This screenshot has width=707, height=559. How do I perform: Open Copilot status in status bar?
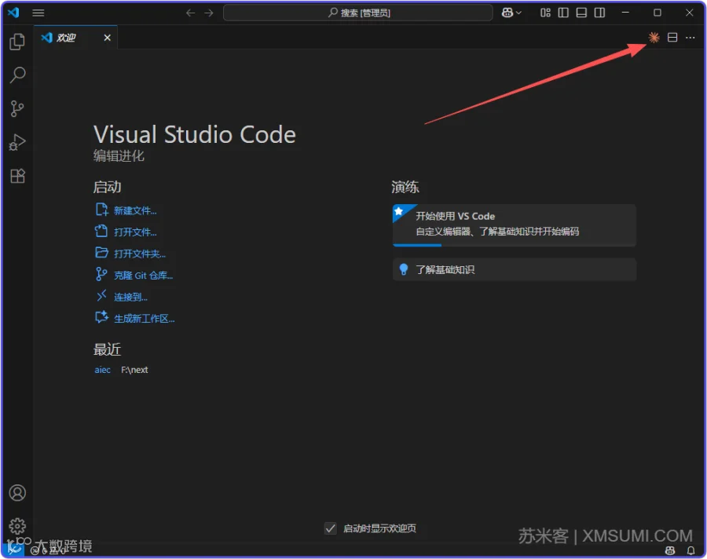[x=671, y=550]
